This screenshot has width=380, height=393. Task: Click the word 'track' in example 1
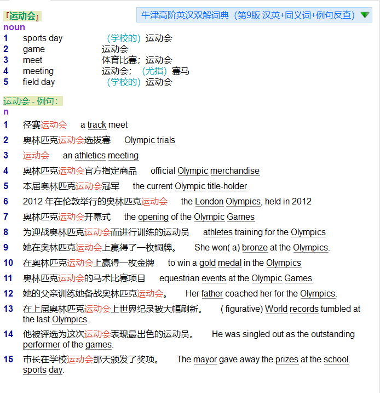click(x=97, y=124)
